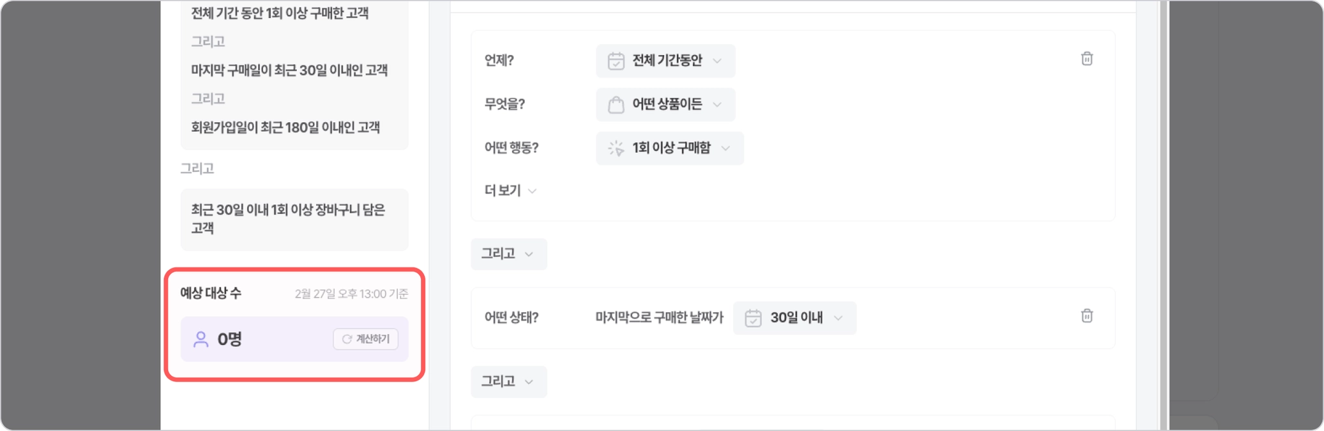Click the cursor icon in 1회 이상 구매함

pos(615,149)
